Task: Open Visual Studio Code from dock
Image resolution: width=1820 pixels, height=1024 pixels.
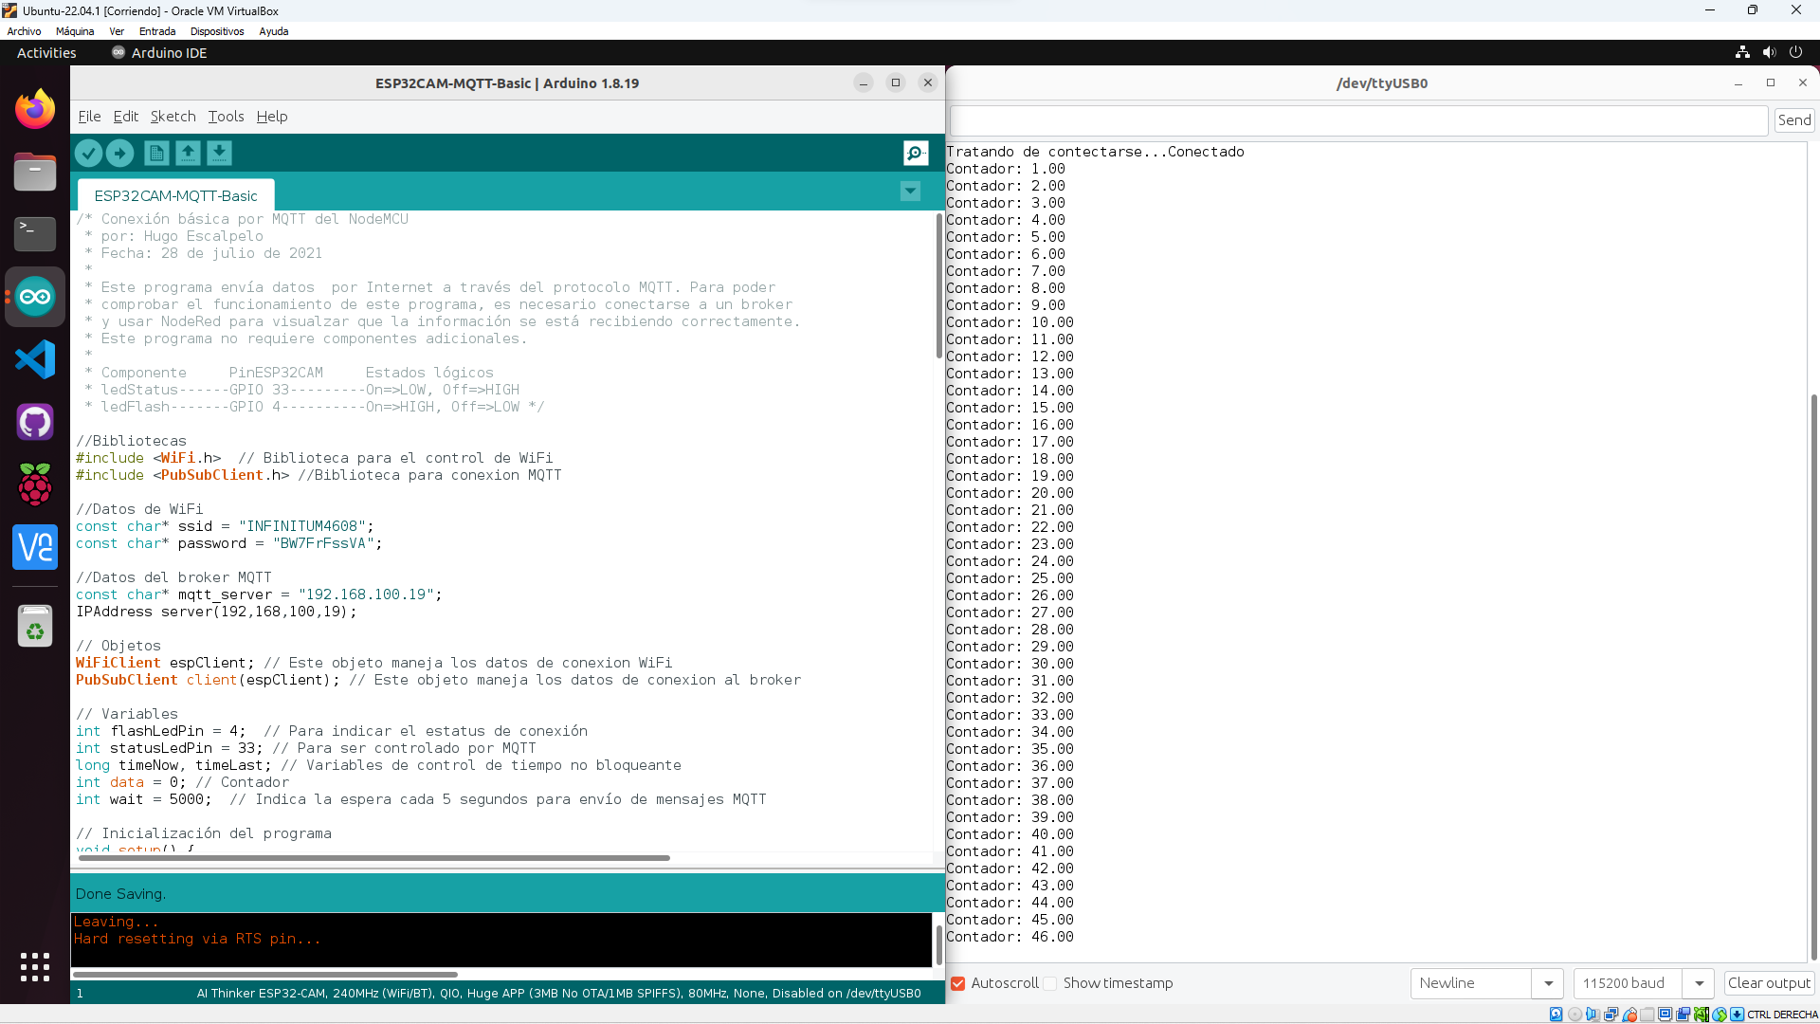Action: pyautogui.click(x=35, y=359)
